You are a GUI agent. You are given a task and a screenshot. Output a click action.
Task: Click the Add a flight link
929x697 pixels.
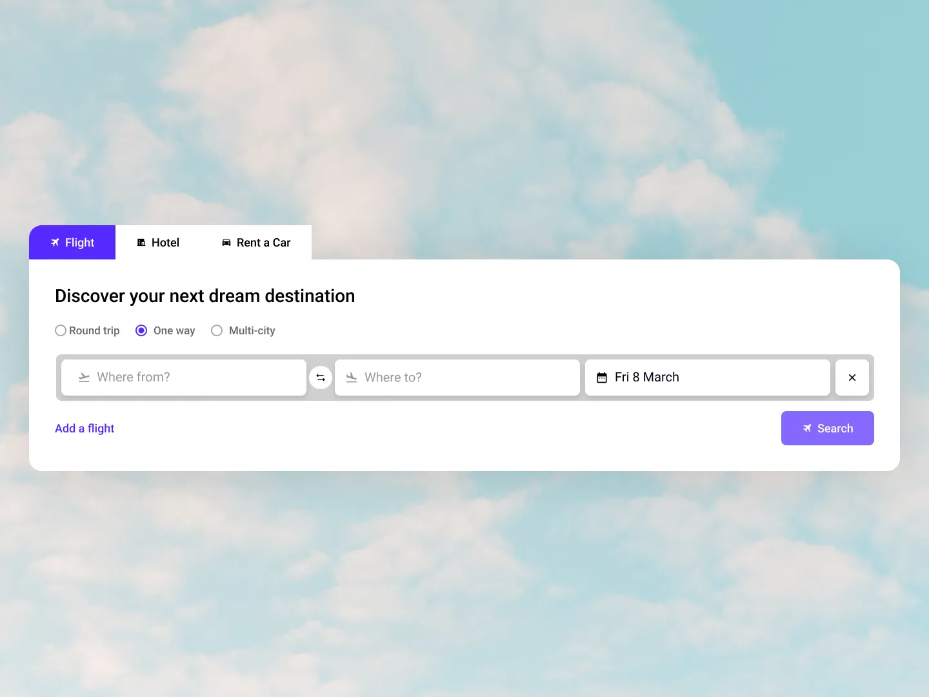[x=85, y=429]
